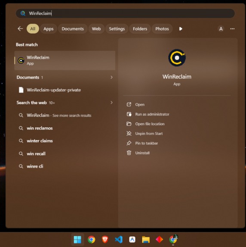
Task: Click the Search the web header
Action: pyautogui.click(x=31, y=103)
